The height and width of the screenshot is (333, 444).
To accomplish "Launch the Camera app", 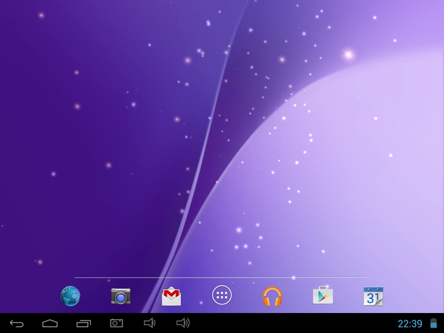I will click(121, 296).
